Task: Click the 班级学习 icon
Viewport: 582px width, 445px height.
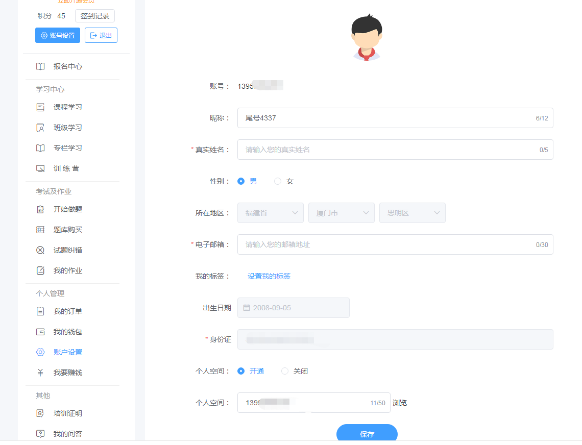Action: point(40,128)
